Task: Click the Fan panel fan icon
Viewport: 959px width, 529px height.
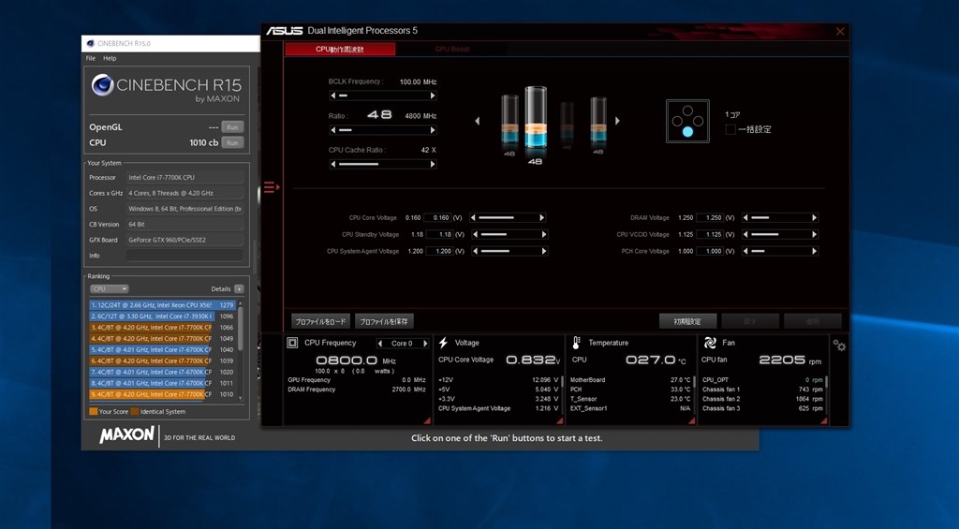Action: coord(710,343)
